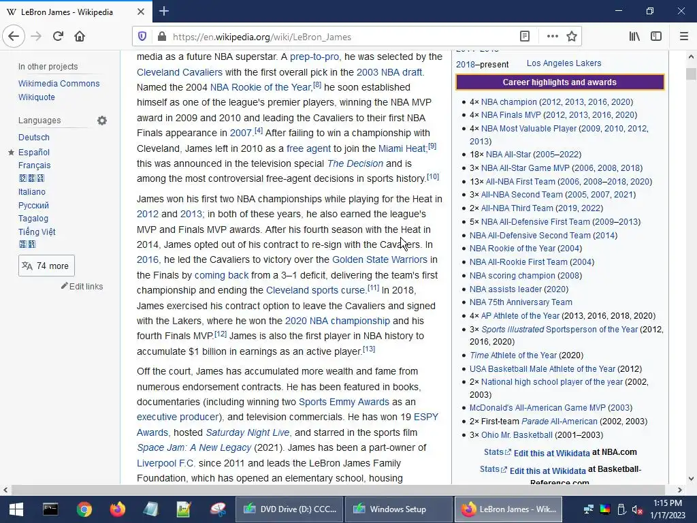The height and width of the screenshot is (523, 697).
Task: Switch article language to Español
Action: click(x=34, y=152)
